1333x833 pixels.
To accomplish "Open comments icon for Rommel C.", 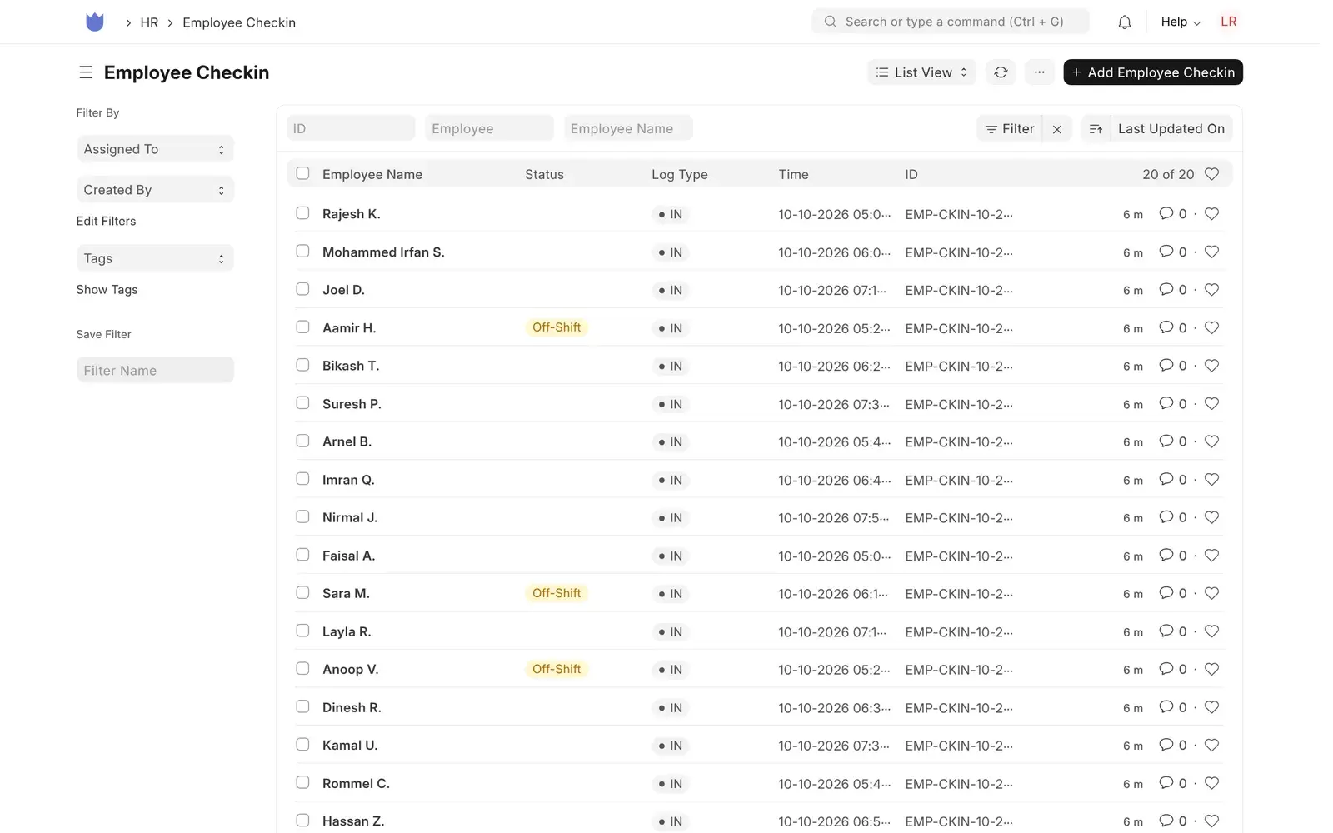I will [x=1166, y=783].
